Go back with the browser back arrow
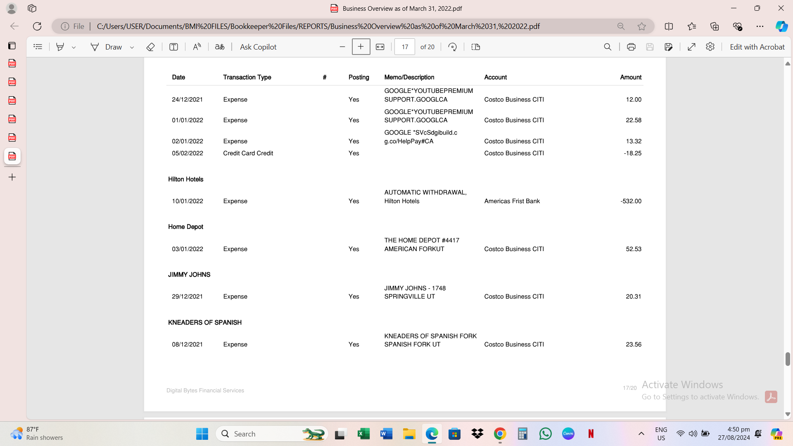 14,26
